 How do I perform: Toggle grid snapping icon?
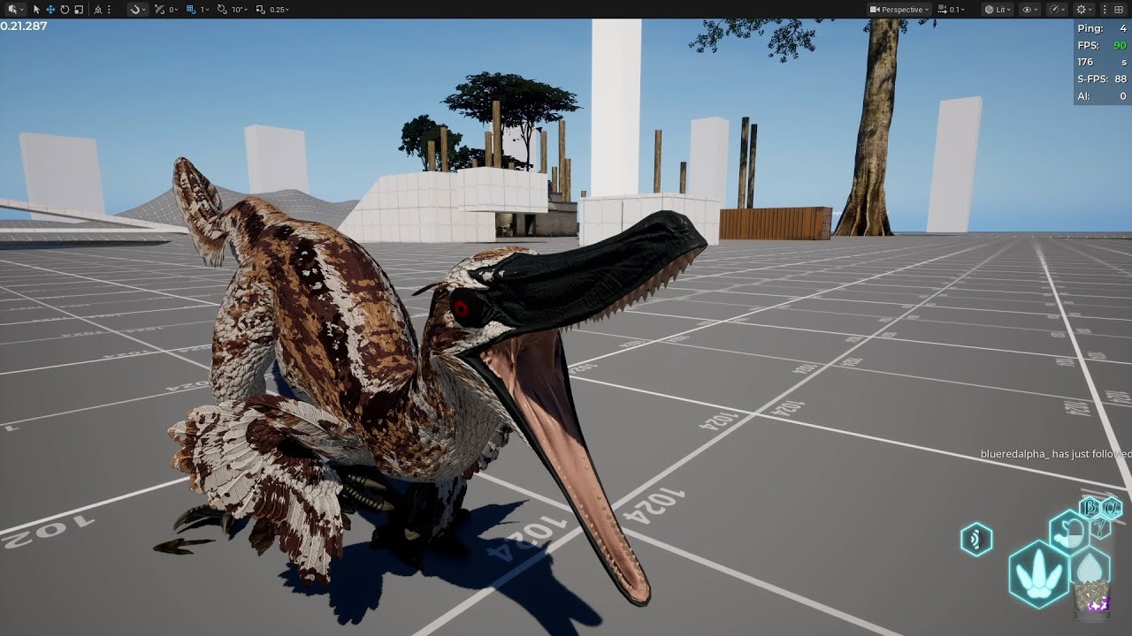(x=190, y=9)
